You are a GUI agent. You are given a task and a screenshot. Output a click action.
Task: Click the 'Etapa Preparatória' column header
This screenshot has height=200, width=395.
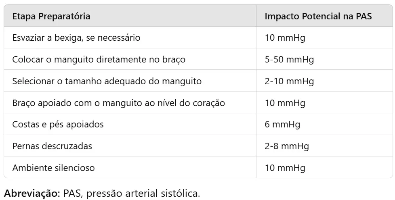pos(51,17)
